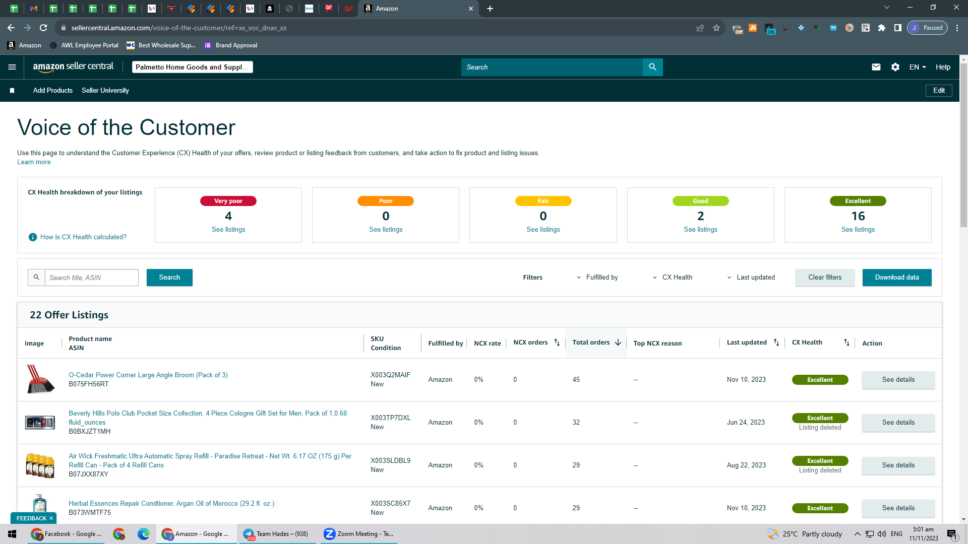This screenshot has height=544, width=968.
Task: Click the bookmark flag icon
Action: pyautogui.click(x=12, y=91)
